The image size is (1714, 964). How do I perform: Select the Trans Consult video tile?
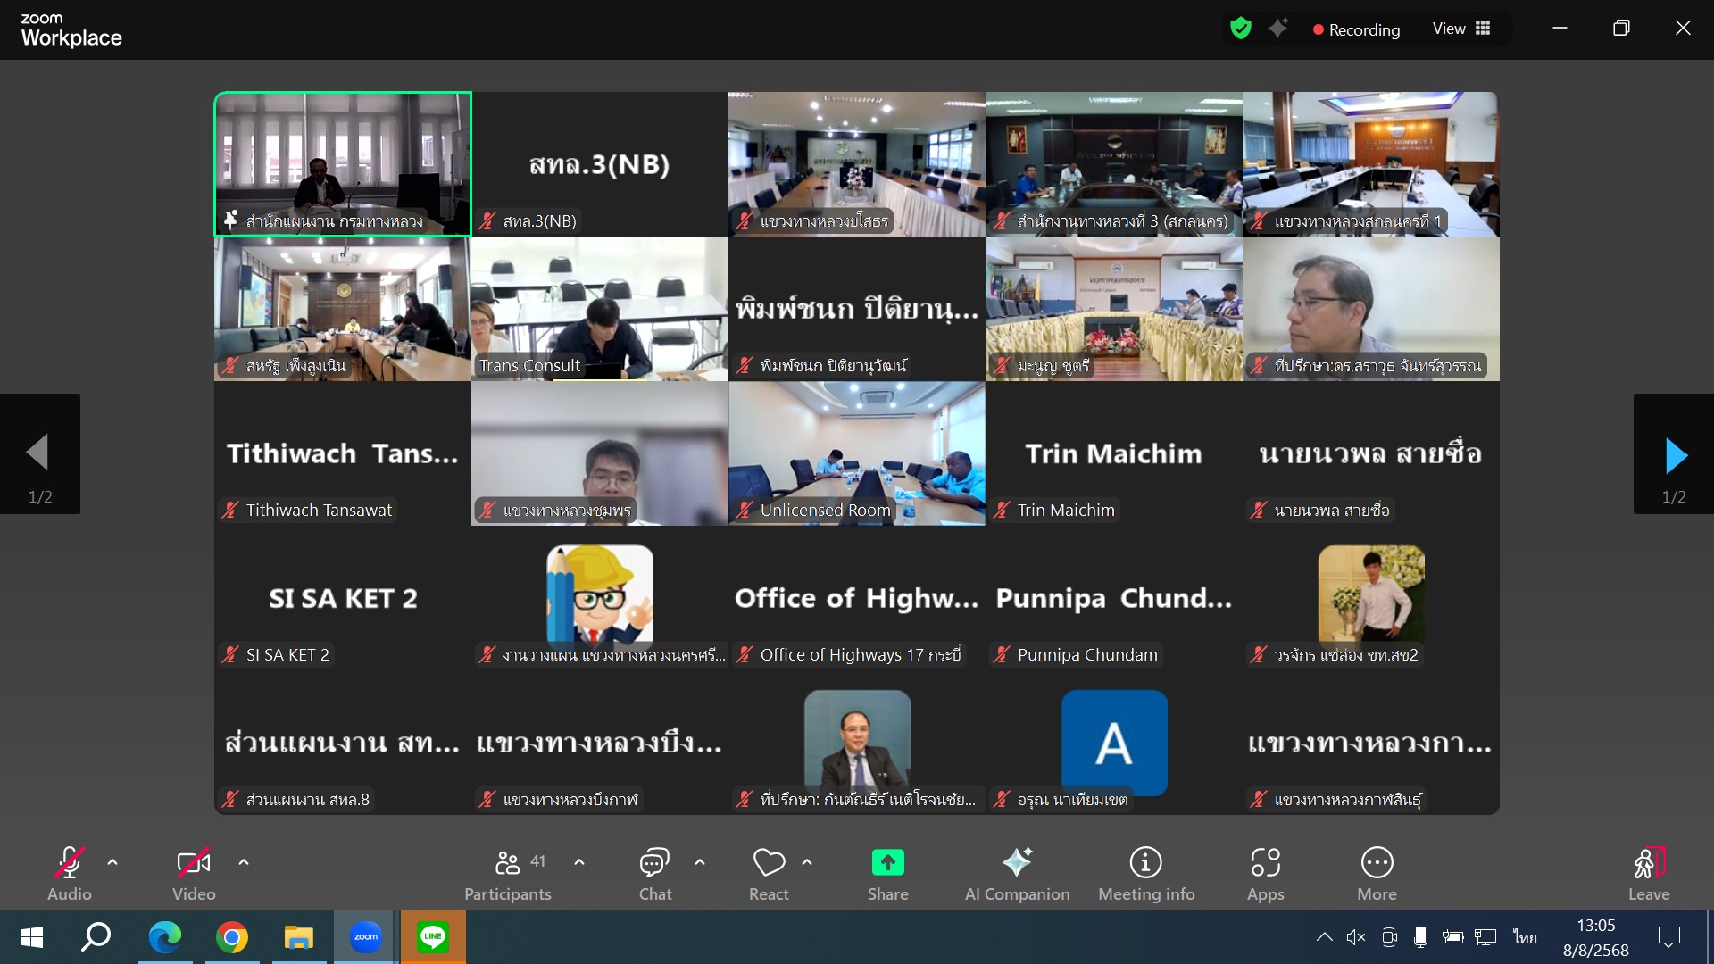(x=599, y=308)
